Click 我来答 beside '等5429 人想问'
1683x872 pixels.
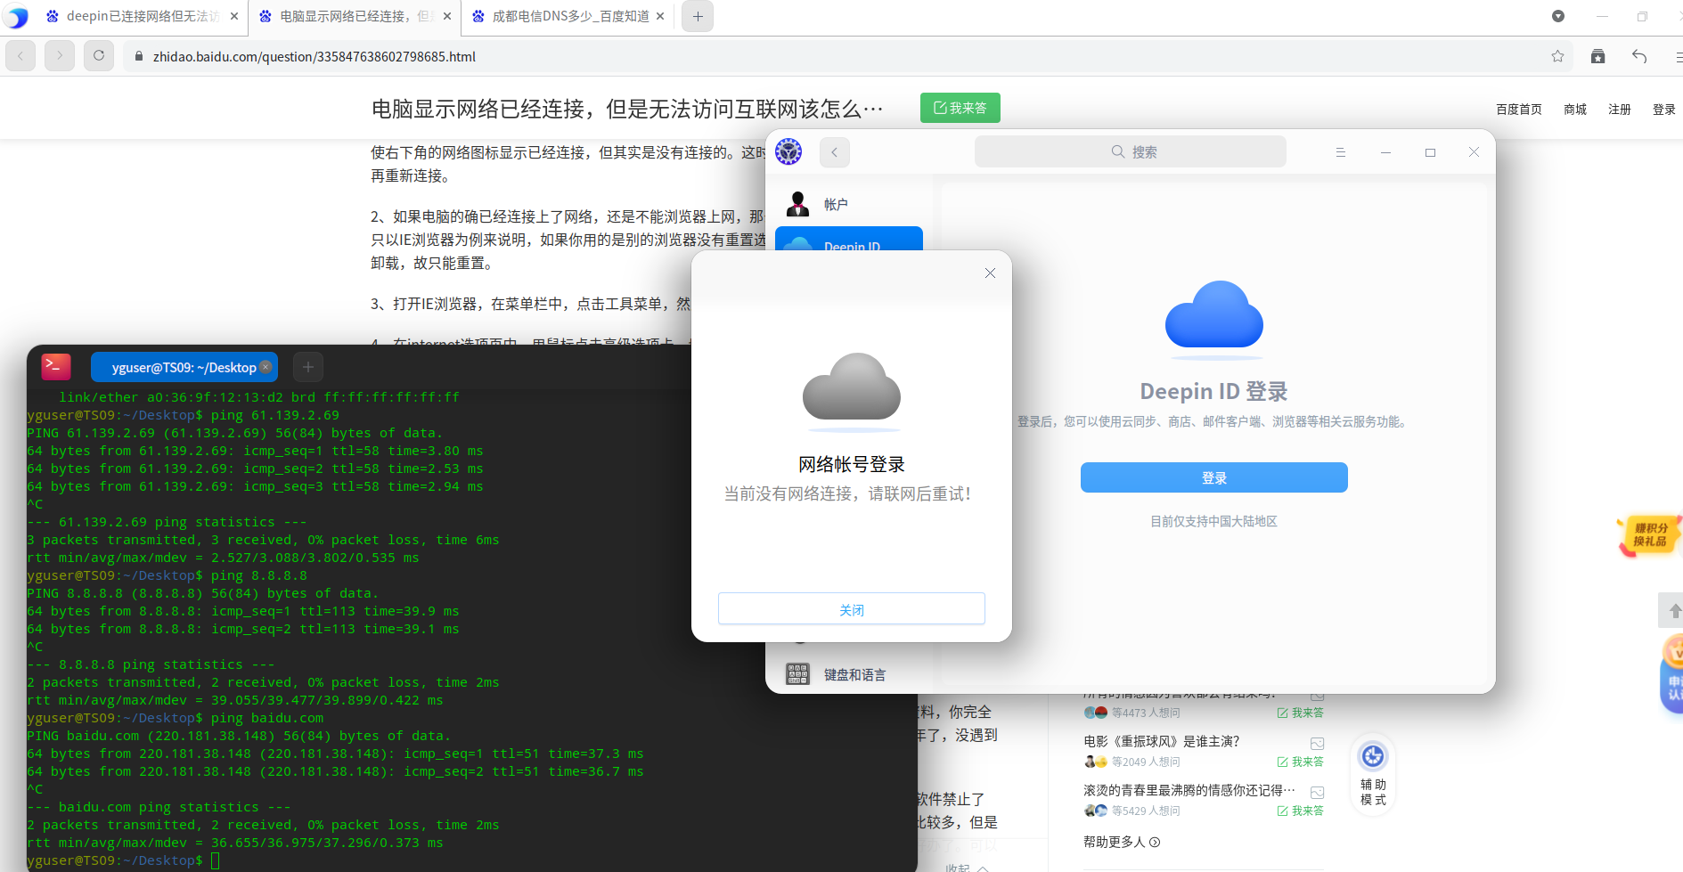[x=1301, y=811]
